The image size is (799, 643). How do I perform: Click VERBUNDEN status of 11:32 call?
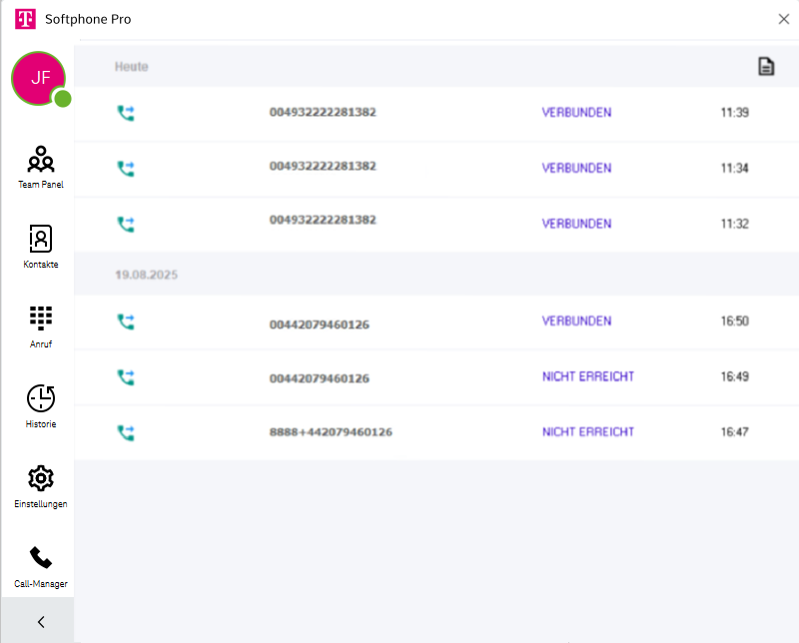tap(576, 224)
